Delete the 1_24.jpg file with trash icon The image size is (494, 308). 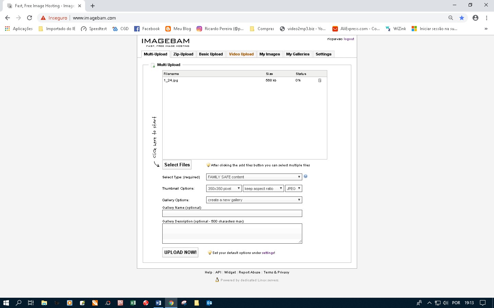(x=320, y=80)
